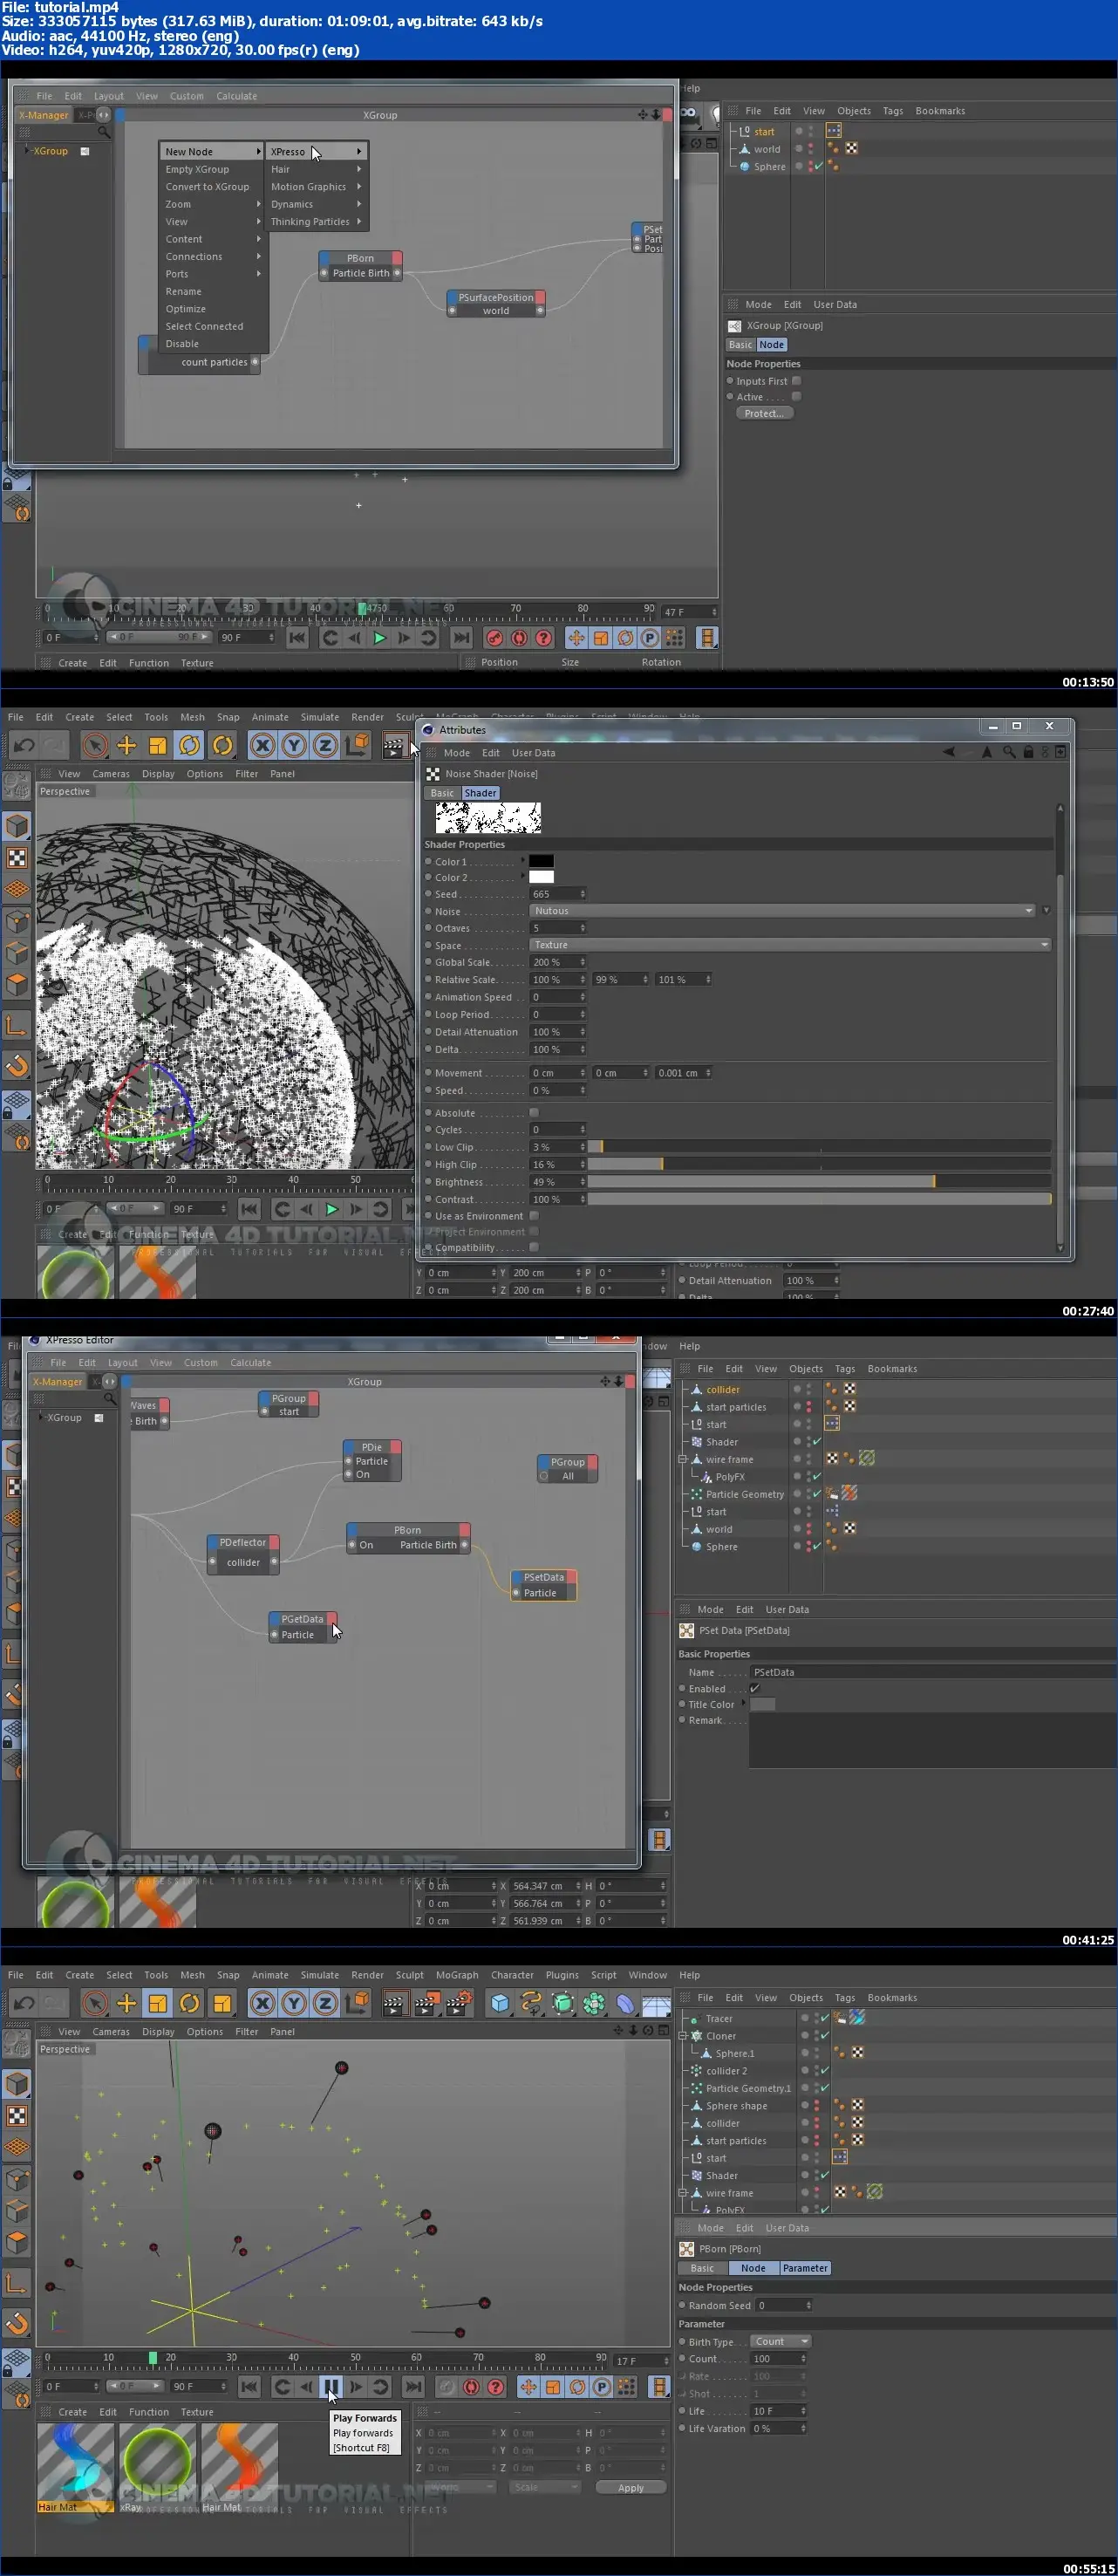Viewport: 1118px width, 2576px height.
Task: Click the MoGraph cloner array toolbar icon
Action: coord(594,2003)
